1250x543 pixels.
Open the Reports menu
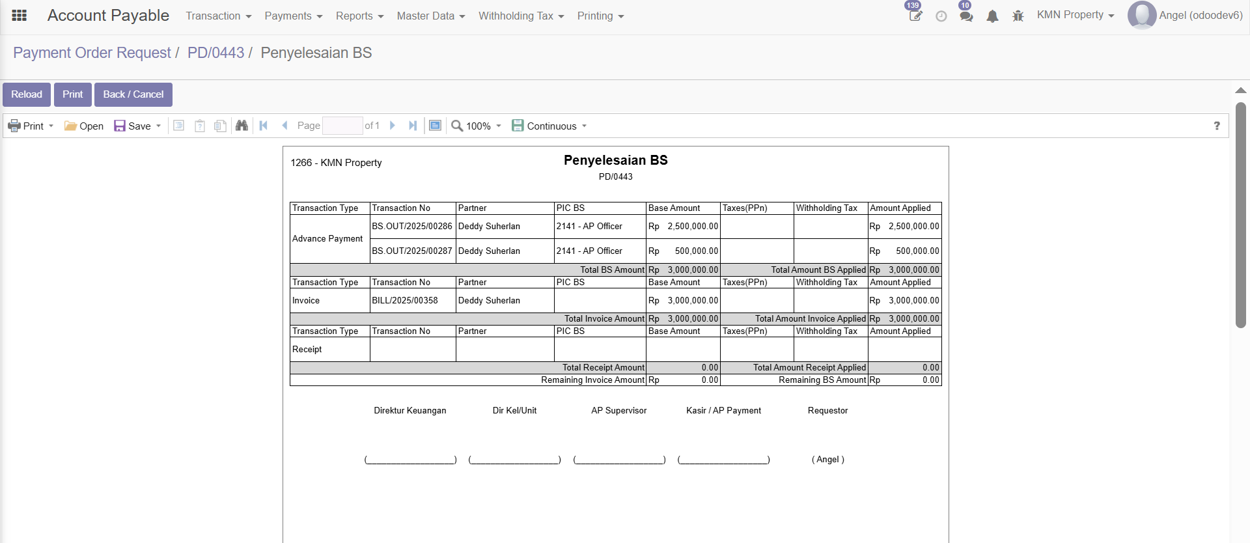click(360, 16)
